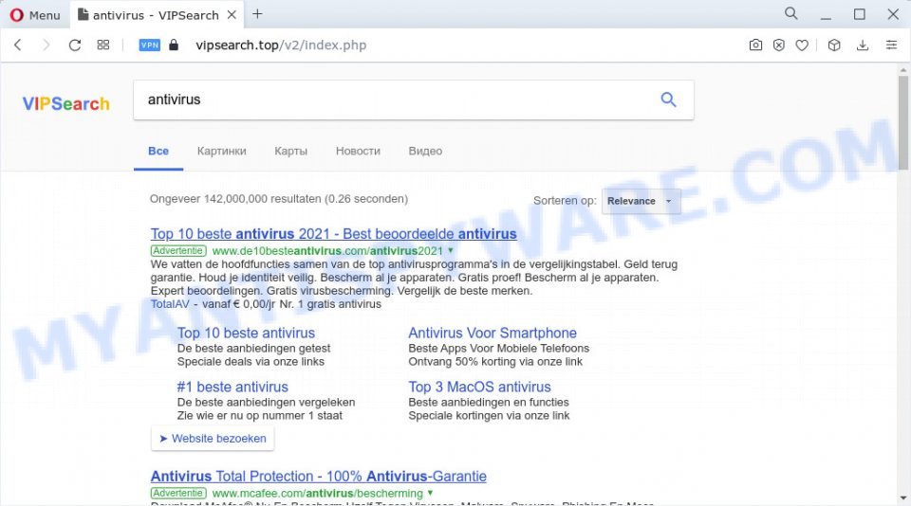Click the Website bezoeken button
911x506 pixels.
click(213, 439)
